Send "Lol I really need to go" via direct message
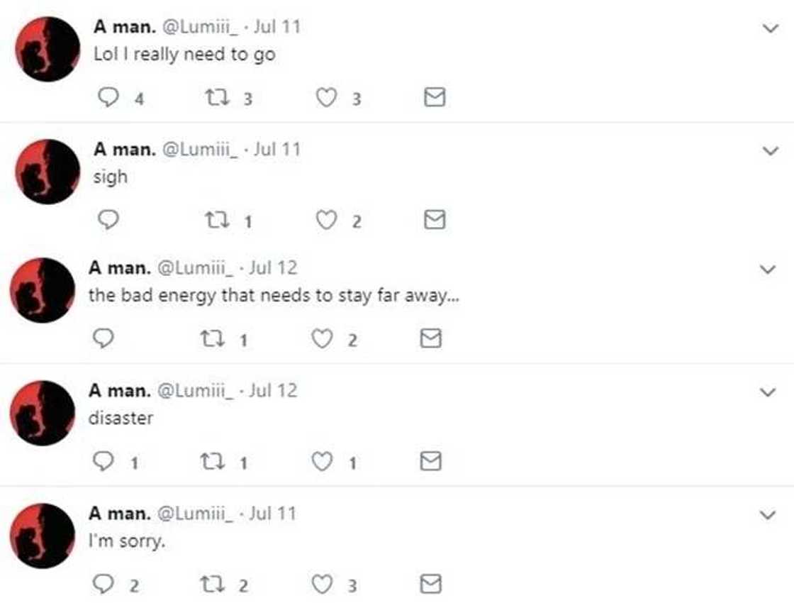Screen dimensions: 794x603 point(434,98)
